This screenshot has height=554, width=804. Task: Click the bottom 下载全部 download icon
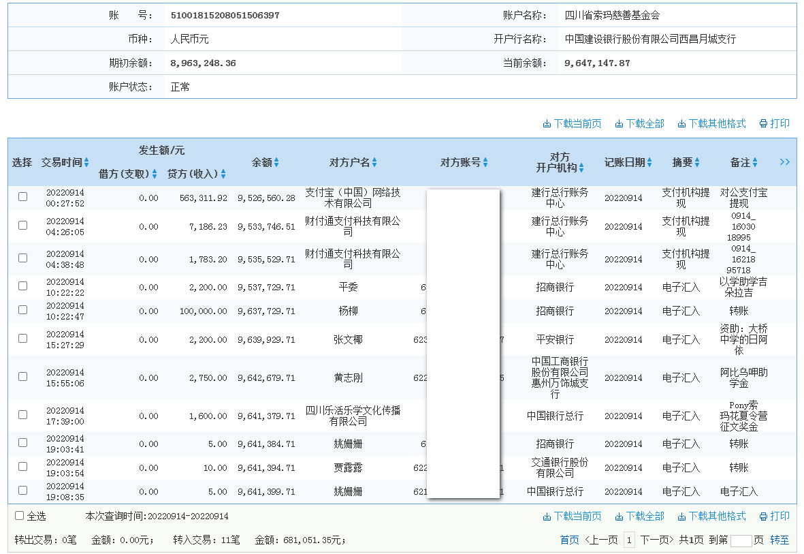619,517
